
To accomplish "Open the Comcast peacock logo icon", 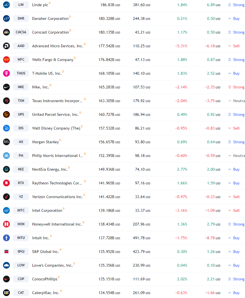I will [6, 32].
